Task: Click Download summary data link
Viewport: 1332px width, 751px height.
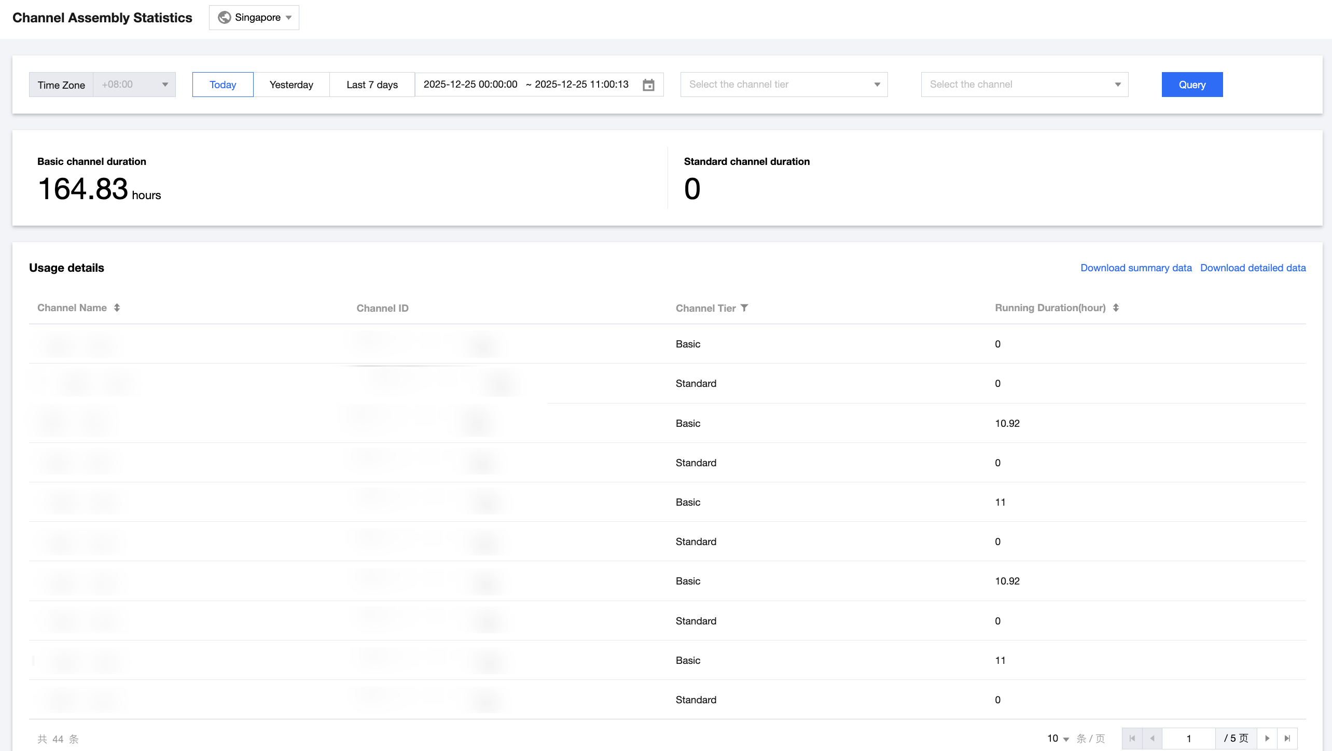Action: tap(1136, 268)
